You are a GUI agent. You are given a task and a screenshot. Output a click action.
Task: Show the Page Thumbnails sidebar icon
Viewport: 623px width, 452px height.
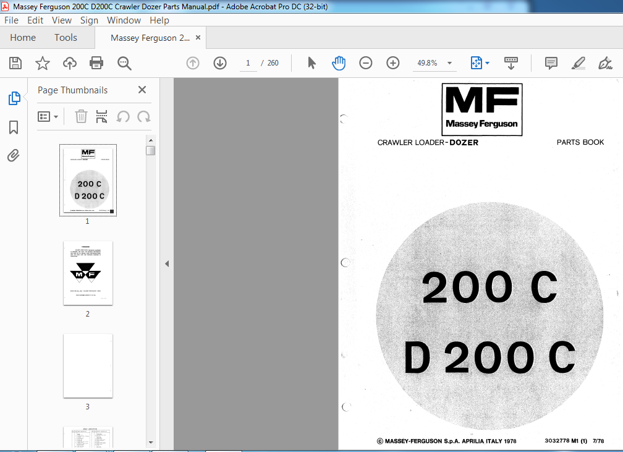click(14, 98)
